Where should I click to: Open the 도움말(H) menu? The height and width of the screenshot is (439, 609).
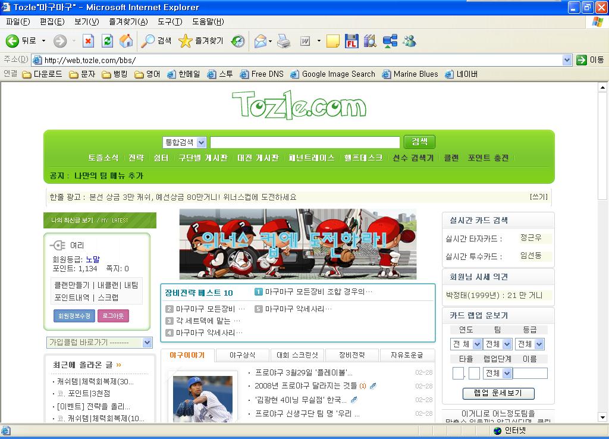point(208,22)
